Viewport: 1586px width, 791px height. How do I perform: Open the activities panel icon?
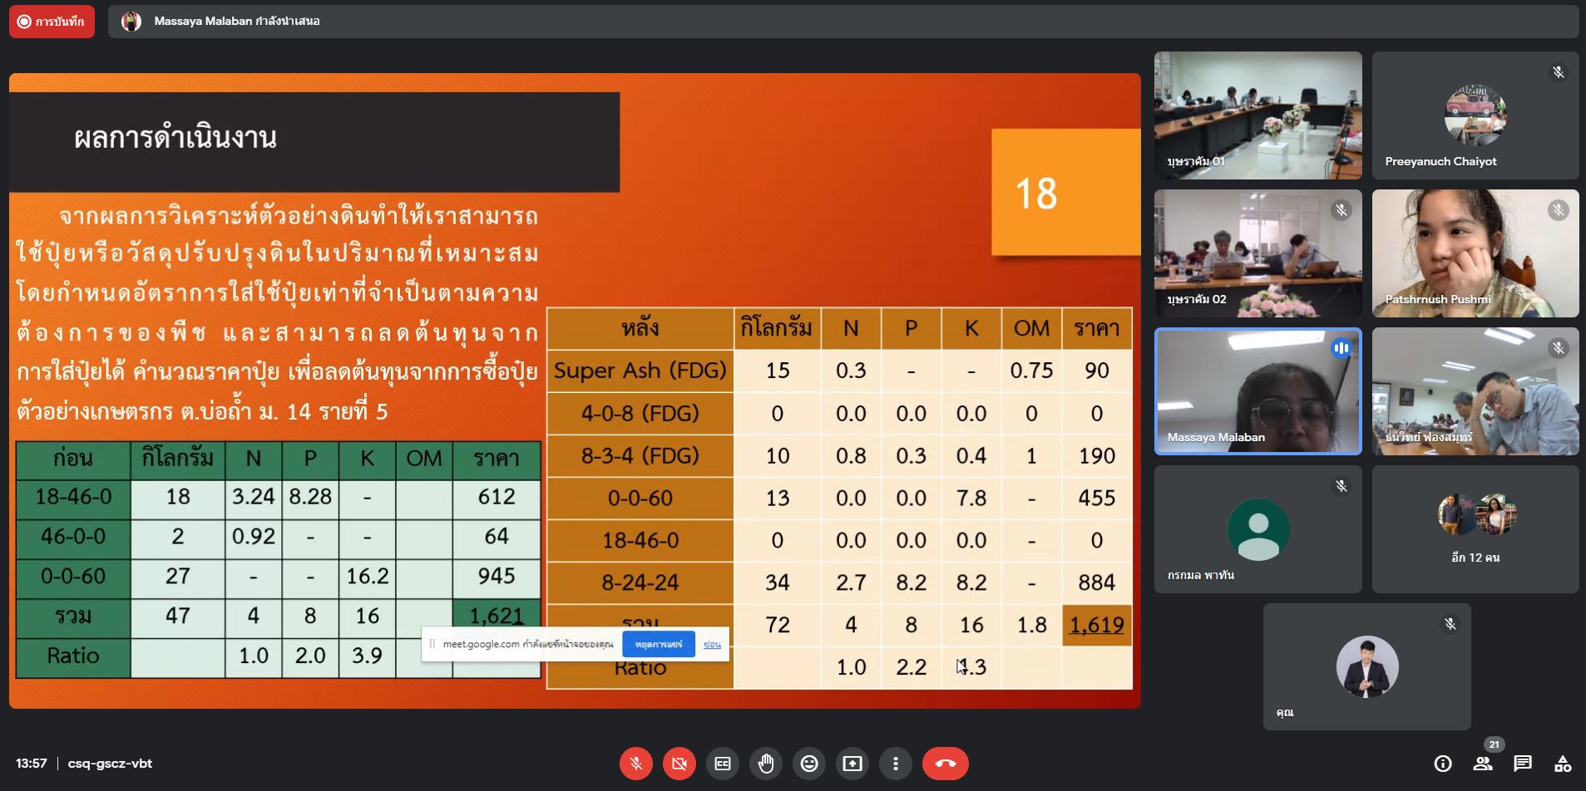[x=1563, y=764]
